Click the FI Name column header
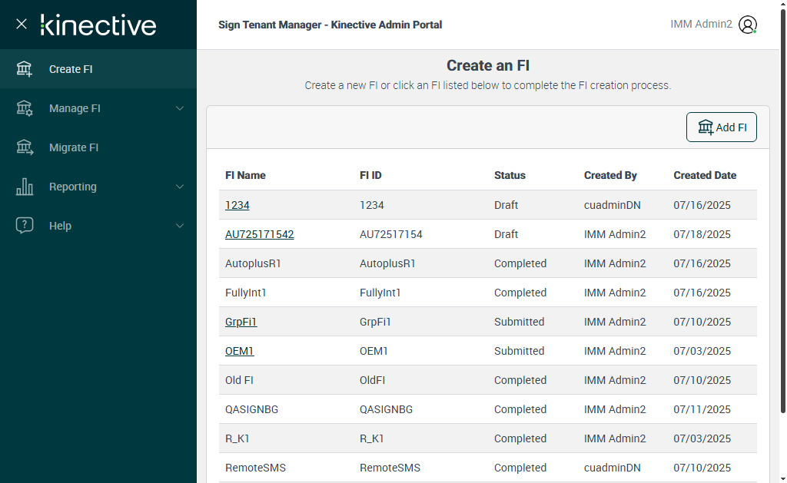Viewport: 787px width, 483px height. pyautogui.click(x=245, y=175)
